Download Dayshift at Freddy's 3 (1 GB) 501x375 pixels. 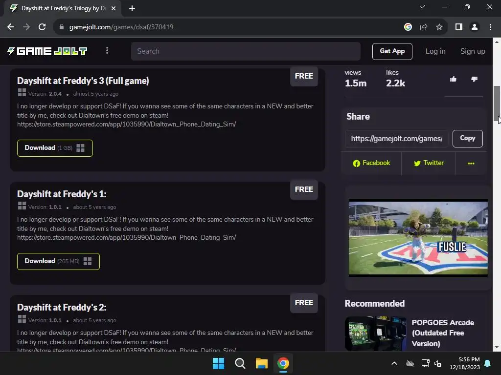(x=55, y=148)
